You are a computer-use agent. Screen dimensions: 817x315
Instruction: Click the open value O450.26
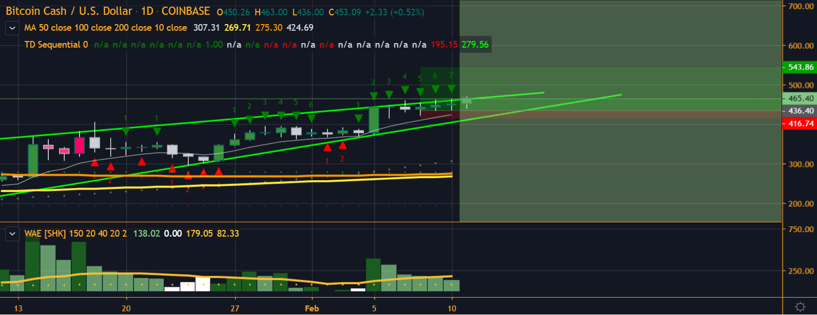(233, 12)
